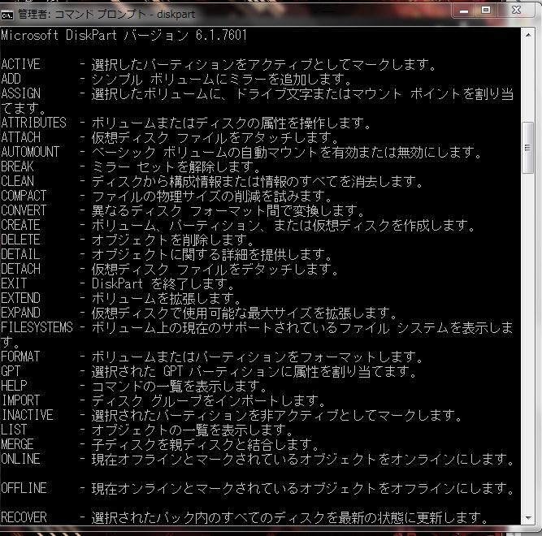The width and height of the screenshot is (542, 536).
Task: Close the diskpart command prompt window
Action: point(517,11)
